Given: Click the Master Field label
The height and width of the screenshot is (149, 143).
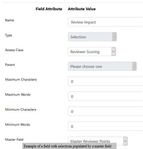Looking at the screenshot, I should coord(14,140).
